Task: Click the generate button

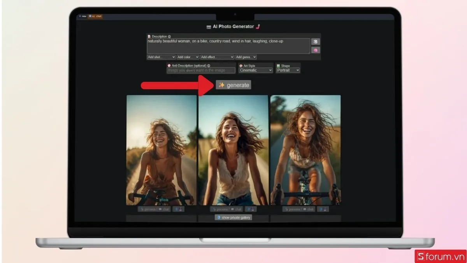Action: 233,85
